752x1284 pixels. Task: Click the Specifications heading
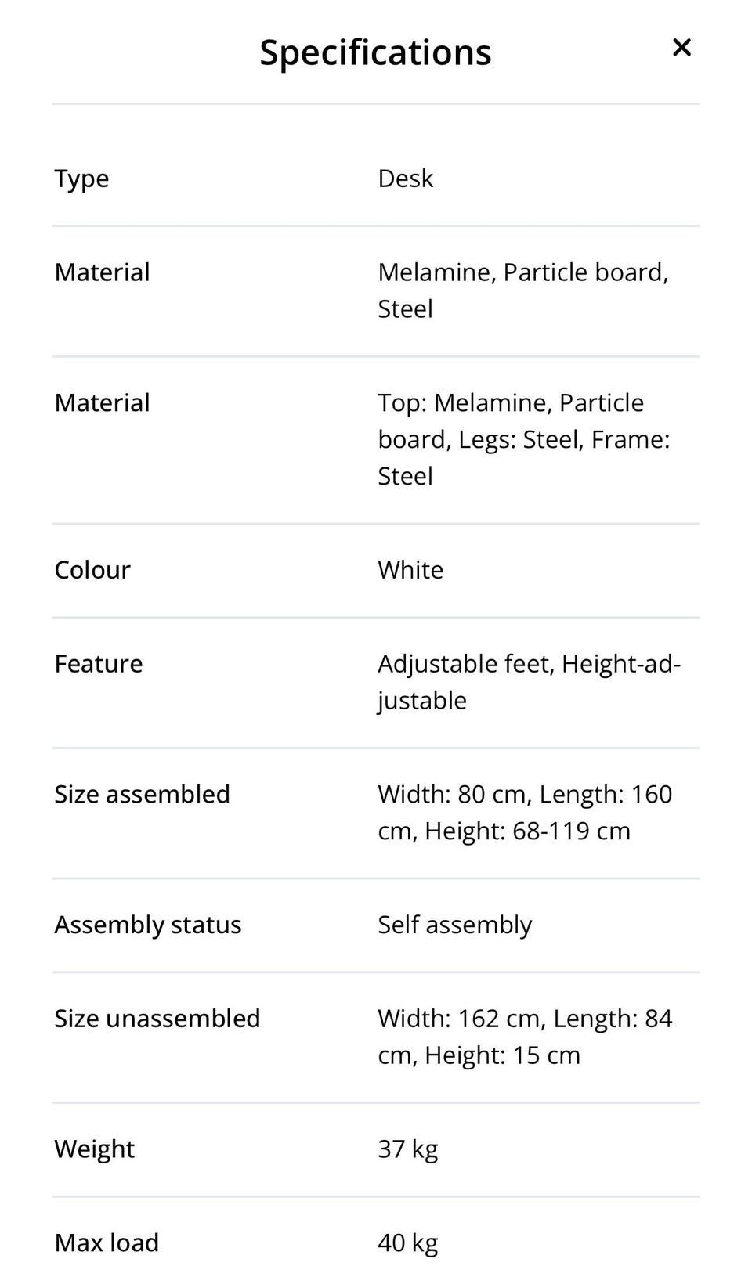coord(375,52)
